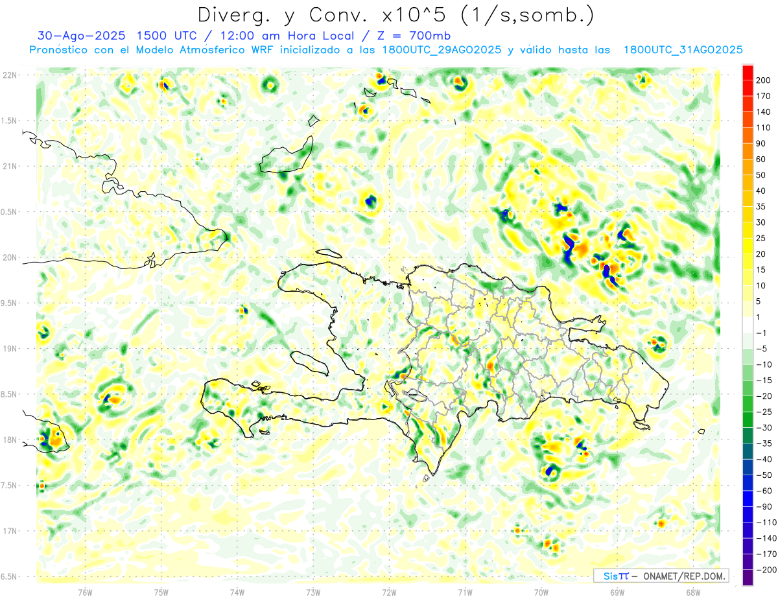Click the colorbar value '-25'
The image size is (778, 601).
[765, 412]
